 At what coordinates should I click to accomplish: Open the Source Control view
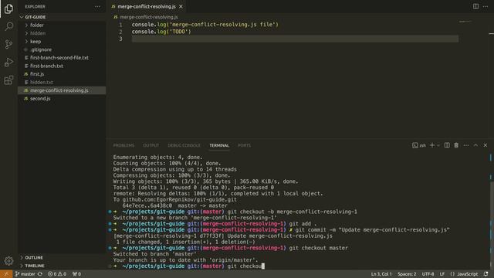click(x=8, y=44)
